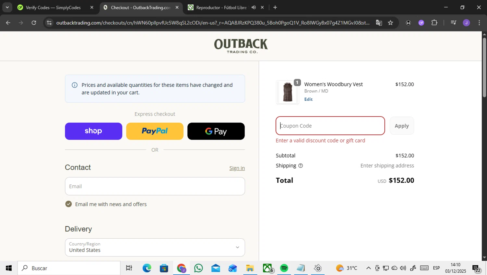The width and height of the screenshot is (487, 275).
Task: Open Microsoft Store from the taskbar
Action: tap(164, 268)
